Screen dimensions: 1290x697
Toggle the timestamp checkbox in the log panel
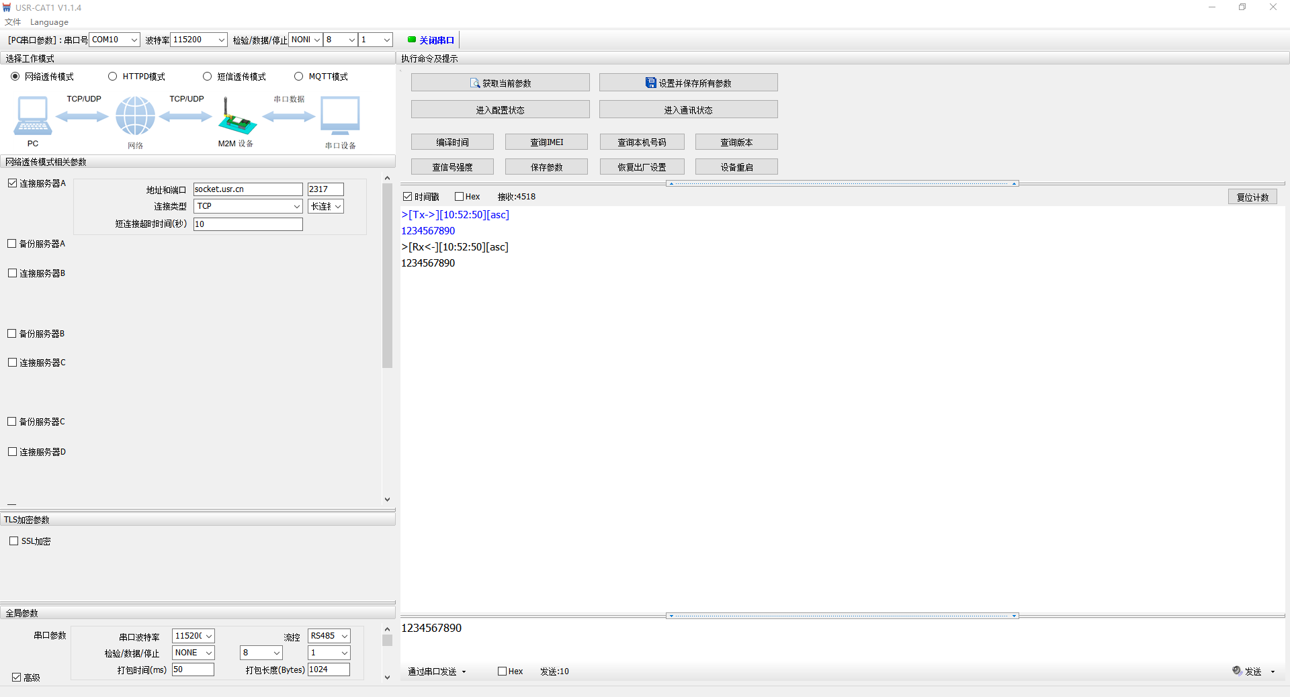pyautogui.click(x=408, y=197)
